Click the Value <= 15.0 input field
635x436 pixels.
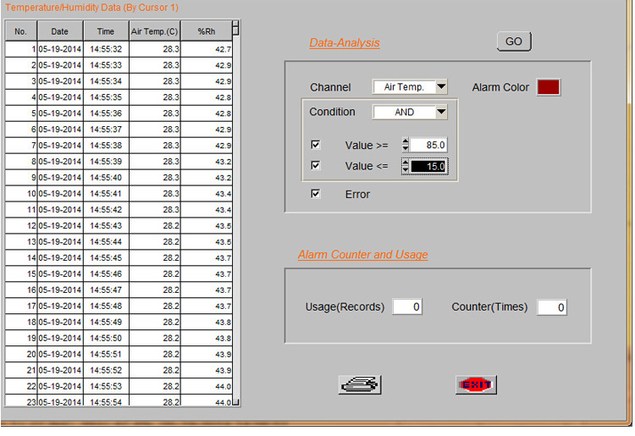coord(428,167)
